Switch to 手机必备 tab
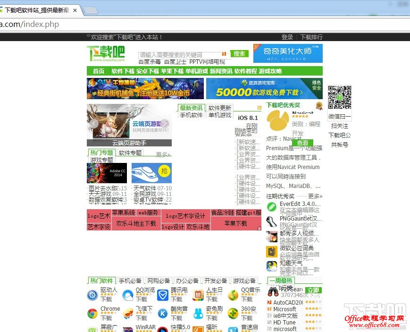 click(x=130, y=281)
